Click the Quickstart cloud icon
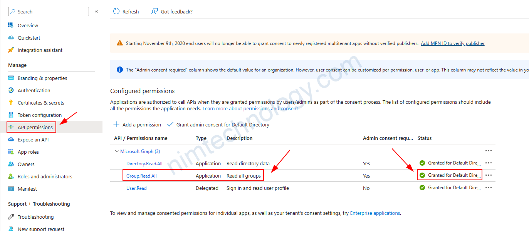Screen dimensions: 529x231 point(11,38)
